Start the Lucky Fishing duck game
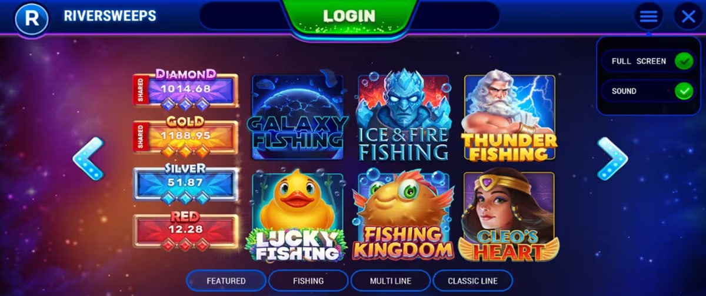706x296 pixels. 297,217
